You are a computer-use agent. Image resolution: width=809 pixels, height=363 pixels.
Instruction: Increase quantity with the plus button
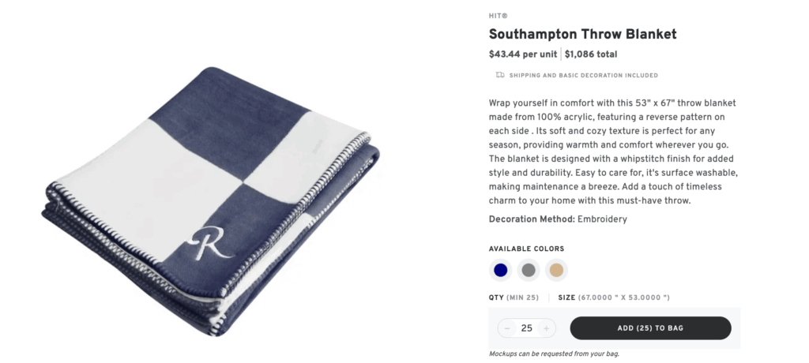tap(546, 328)
